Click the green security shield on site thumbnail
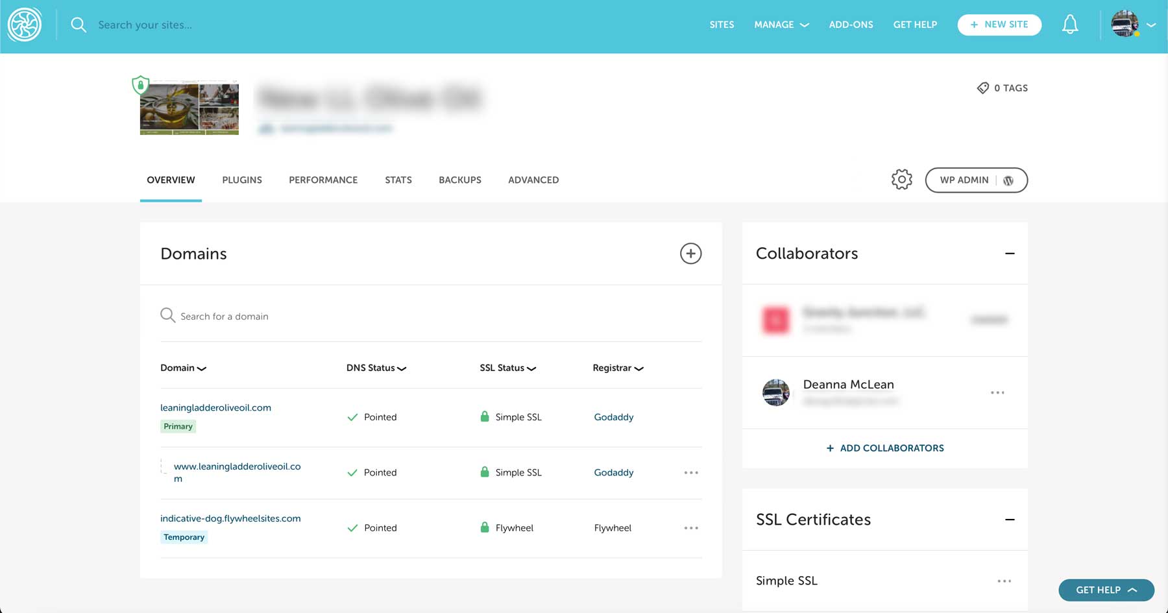1168x613 pixels. click(141, 85)
